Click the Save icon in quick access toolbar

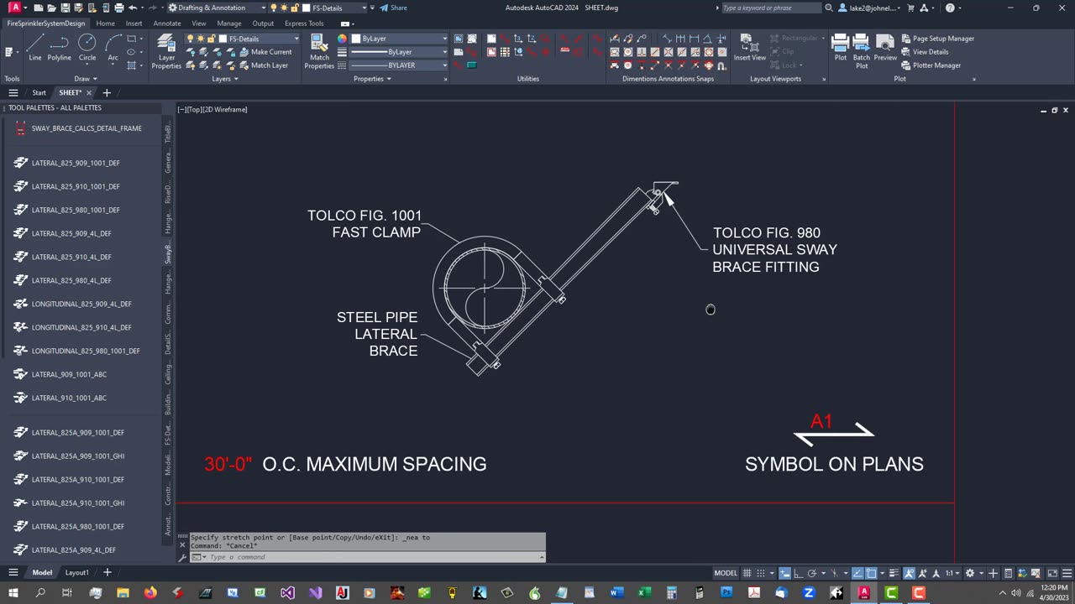pyautogui.click(x=66, y=8)
